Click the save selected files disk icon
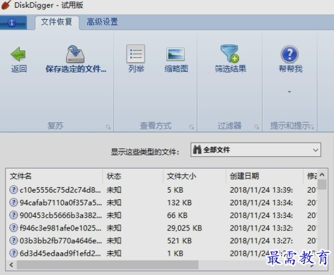The width and height of the screenshot is (334, 275). pyautogui.click(x=75, y=54)
